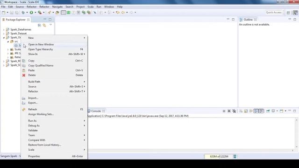The width and height of the screenshot is (299, 168).
Task: Open the Build Path submenu
Action: [x=54, y=82]
